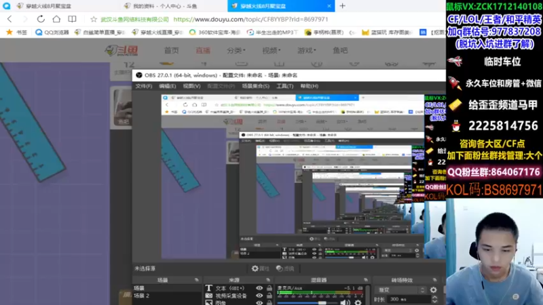Image resolution: width=543 pixels, height=305 pixels.
Task: Open the browser home page icon
Action: (x=56, y=19)
